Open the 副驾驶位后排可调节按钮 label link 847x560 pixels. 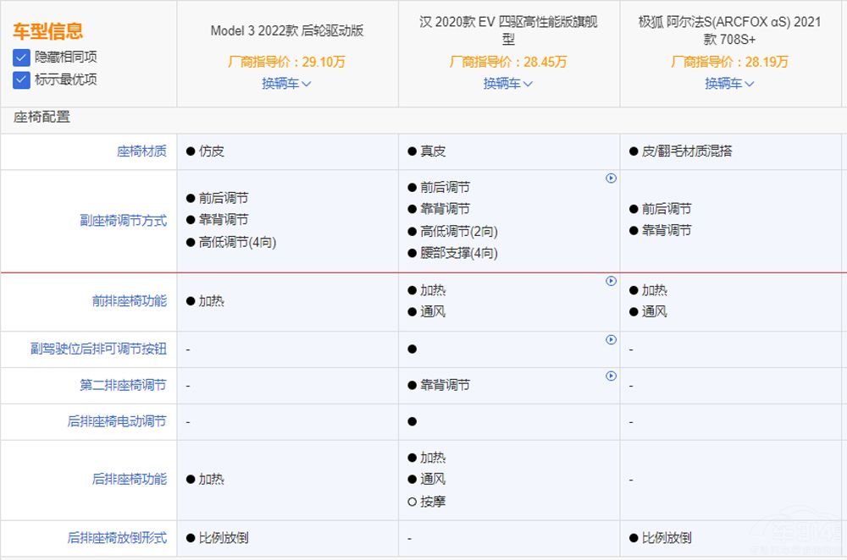tap(98, 349)
